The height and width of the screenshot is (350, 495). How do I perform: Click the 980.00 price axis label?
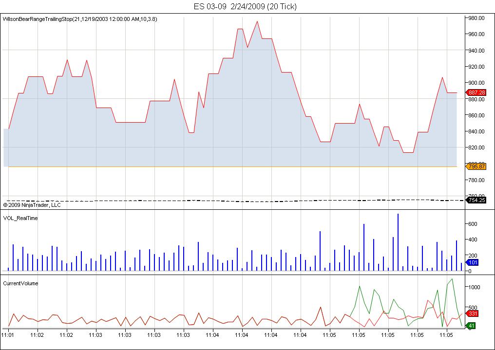point(476,18)
